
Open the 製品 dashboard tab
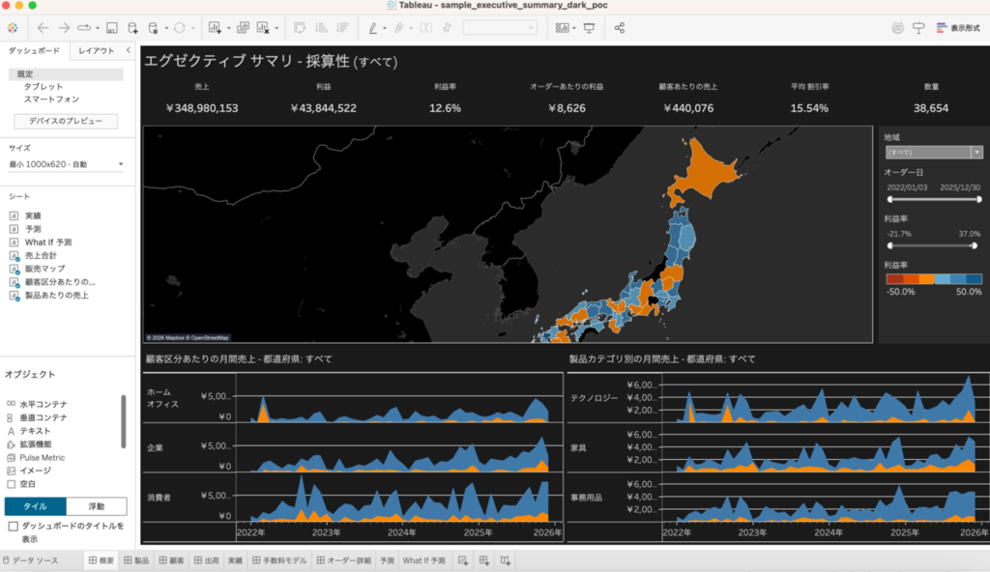point(137,560)
